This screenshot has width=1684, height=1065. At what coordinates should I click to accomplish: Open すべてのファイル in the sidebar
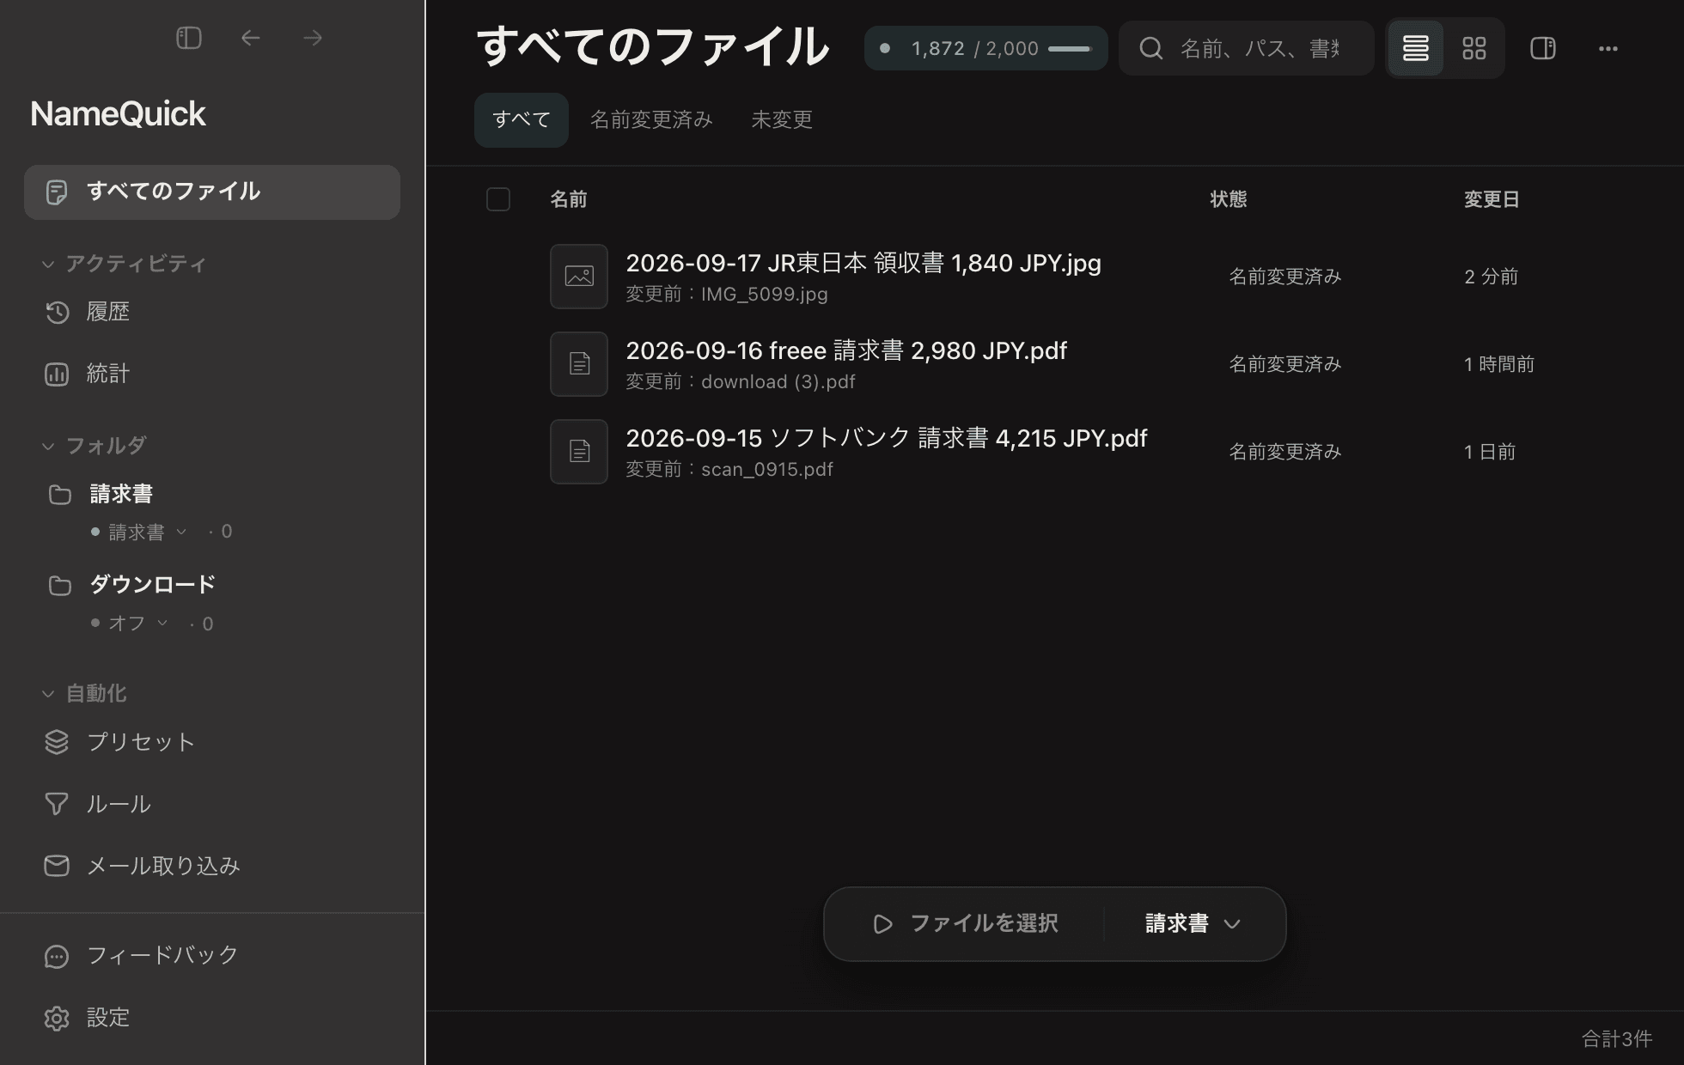(212, 192)
